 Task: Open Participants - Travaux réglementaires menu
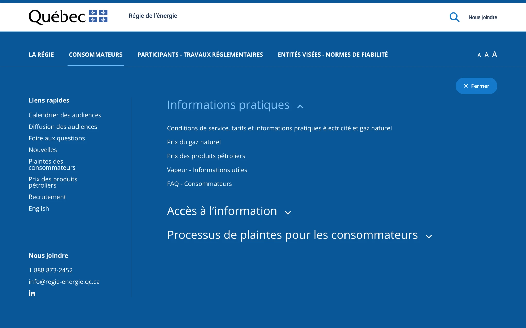point(200,55)
